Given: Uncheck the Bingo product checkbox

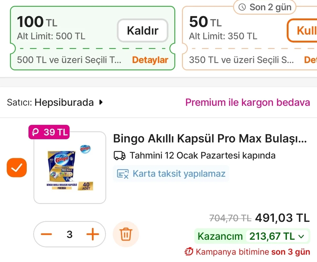Looking at the screenshot, I should pos(17,168).
